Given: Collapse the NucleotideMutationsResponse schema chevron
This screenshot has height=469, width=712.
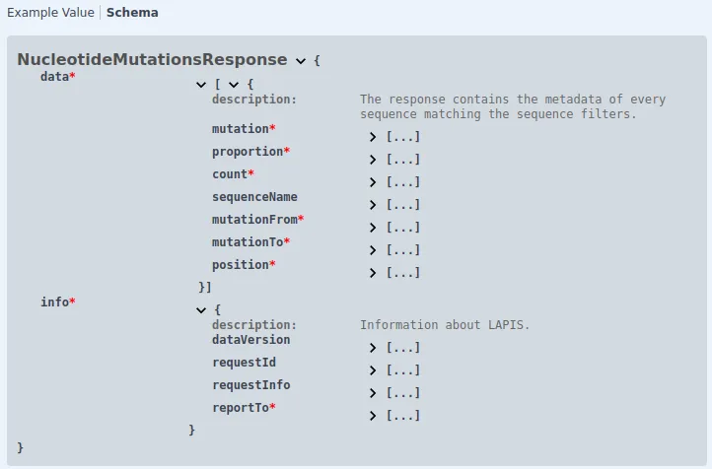Looking at the screenshot, I should tap(301, 61).
